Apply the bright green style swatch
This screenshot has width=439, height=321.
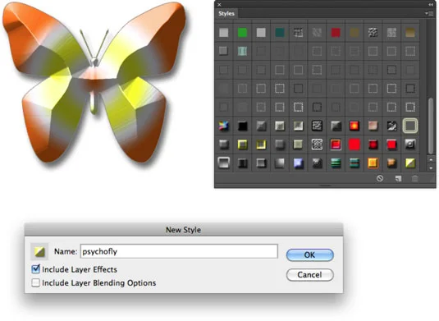(242, 33)
